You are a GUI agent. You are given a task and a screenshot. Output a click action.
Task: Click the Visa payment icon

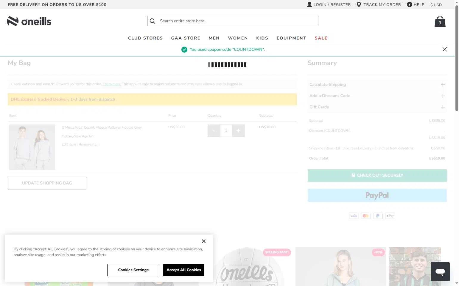coord(354,216)
